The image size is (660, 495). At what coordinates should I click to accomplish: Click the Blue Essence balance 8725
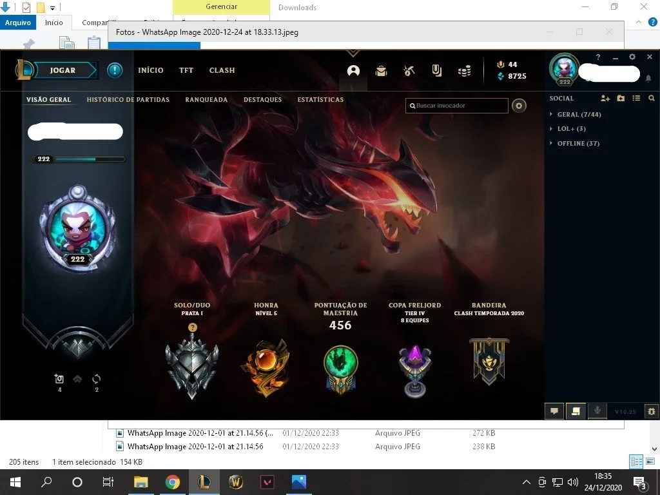pos(512,76)
